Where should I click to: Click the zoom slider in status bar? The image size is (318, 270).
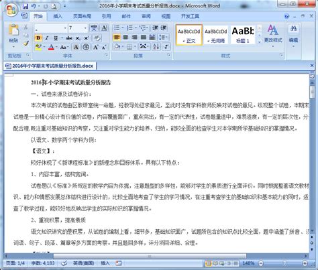[284, 263]
